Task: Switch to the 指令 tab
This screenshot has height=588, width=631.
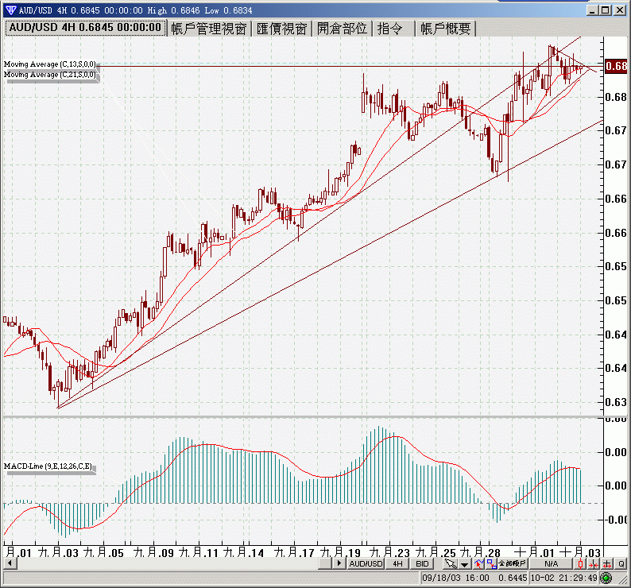Action: (393, 29)
